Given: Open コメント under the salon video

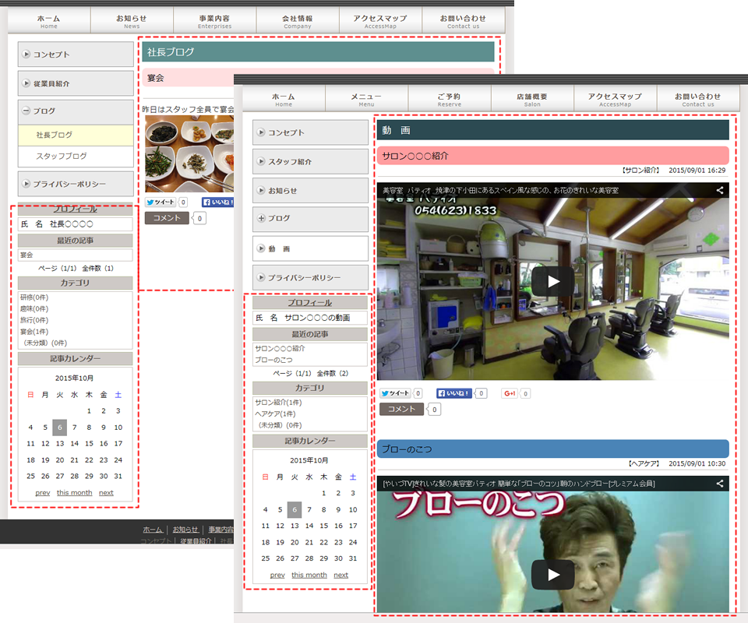Looking at the screenshot, I should tap(401, 409).
